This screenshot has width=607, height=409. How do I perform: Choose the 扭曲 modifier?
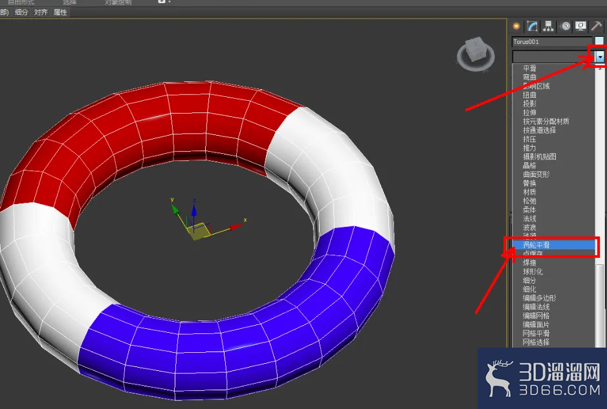coord(529,95)
